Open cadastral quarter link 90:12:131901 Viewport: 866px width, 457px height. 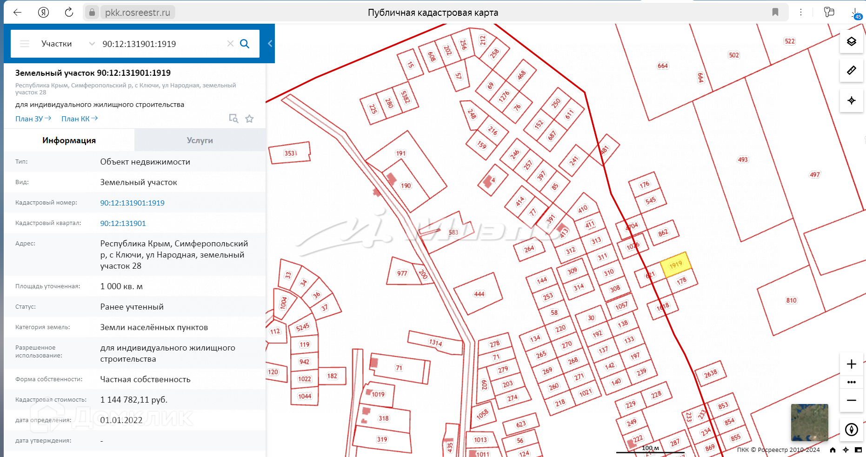(123, 223)
